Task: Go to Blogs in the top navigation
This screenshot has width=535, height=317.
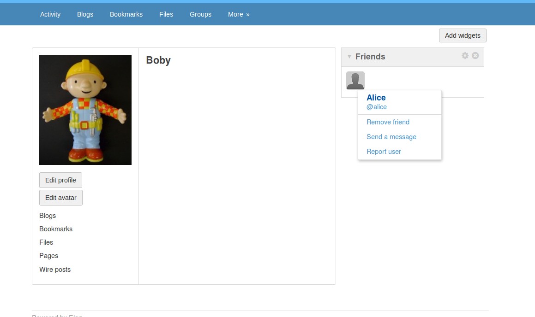Action: [x=85, y=14]
